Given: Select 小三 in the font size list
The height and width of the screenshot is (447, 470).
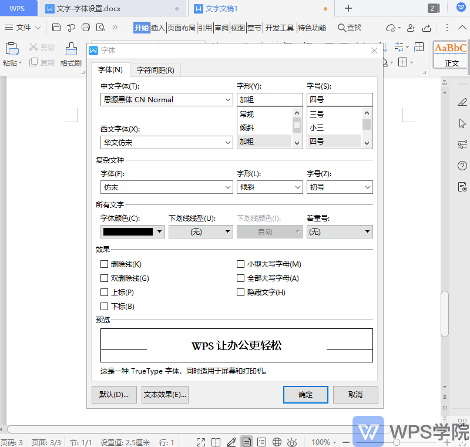Looking at the screenshot, I should pos(335,128).
